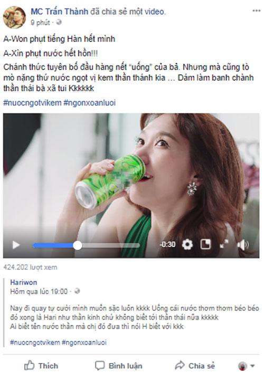Share post via Chia sẻ
The height and width of the screenshot is (373, 264).
coord(195,366)
